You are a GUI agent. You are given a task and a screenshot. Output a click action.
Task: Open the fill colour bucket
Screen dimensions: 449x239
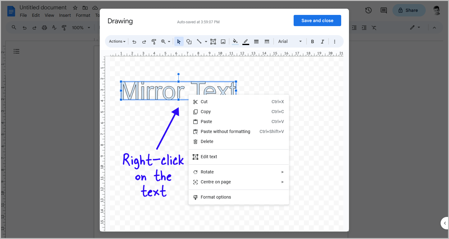[235, 41]
